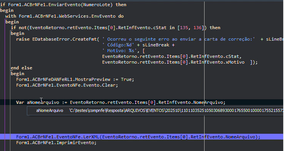Click the 'not' keyword in the if condition
284x151 pixels.
23,28
